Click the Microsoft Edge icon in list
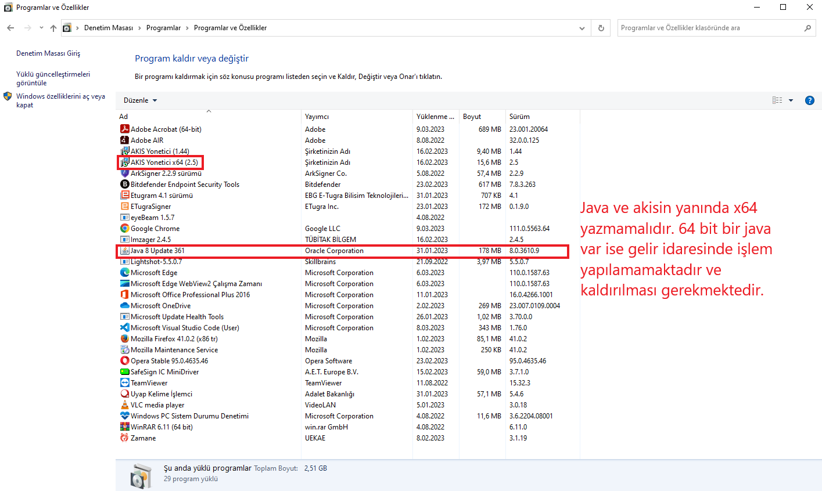 click(124, 272)
